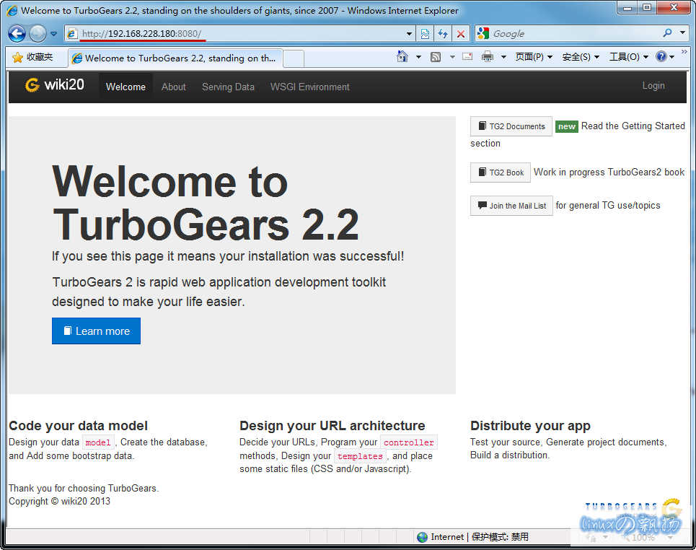
Task: Click the Compatibility View icon
Action: [425, 33]
